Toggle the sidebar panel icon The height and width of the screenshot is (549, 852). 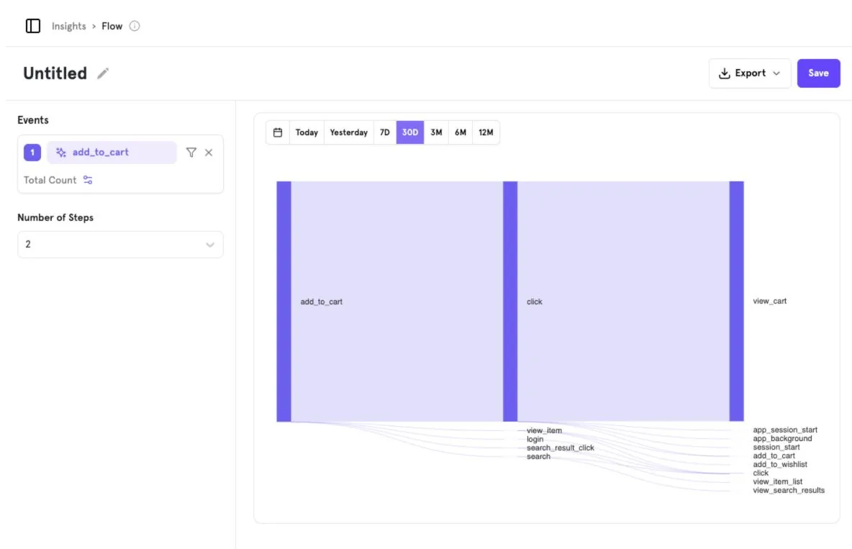point(32,26)
